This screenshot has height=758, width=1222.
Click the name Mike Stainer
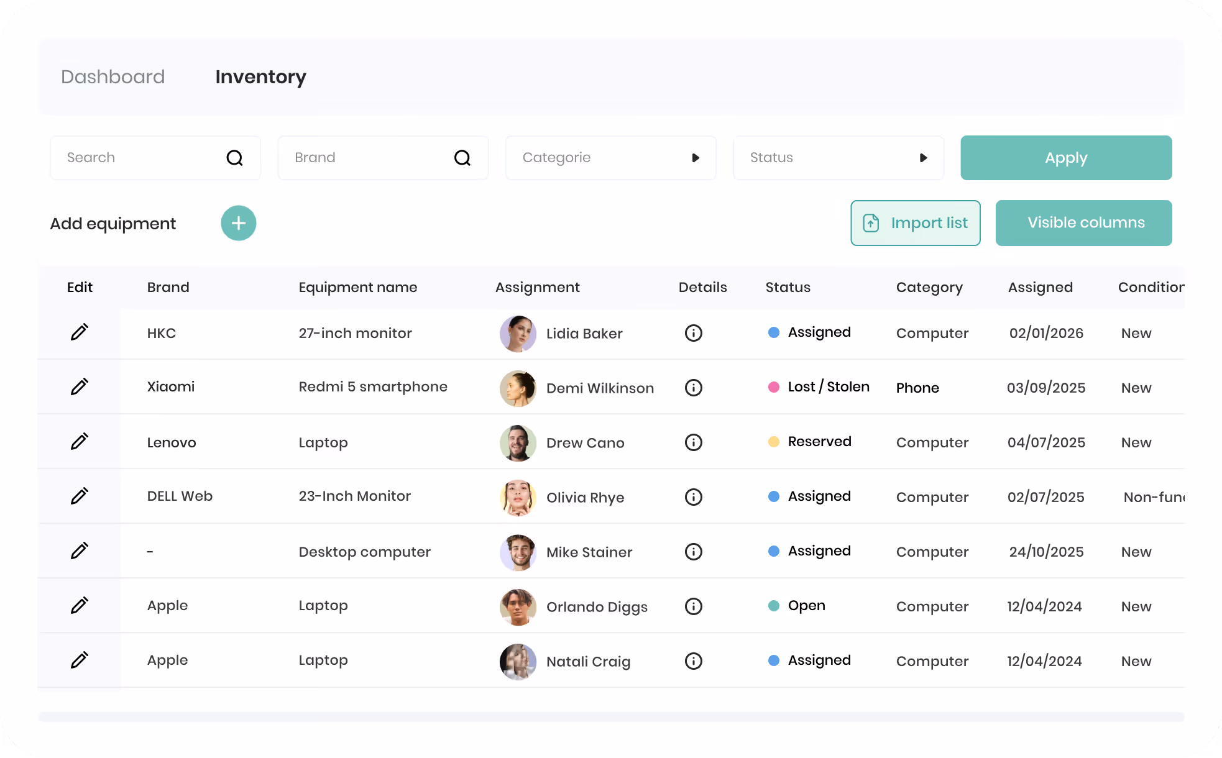pyautogui.click(x=589, y=552)
